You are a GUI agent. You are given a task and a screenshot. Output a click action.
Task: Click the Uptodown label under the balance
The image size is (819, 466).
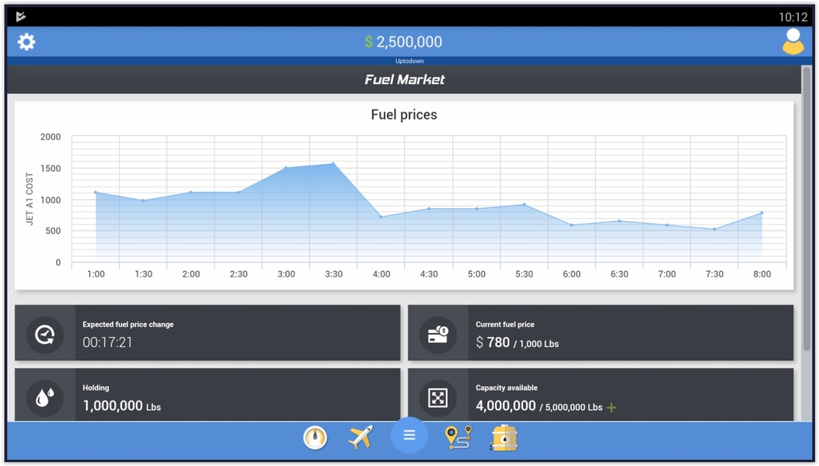(x=409, y=61)
